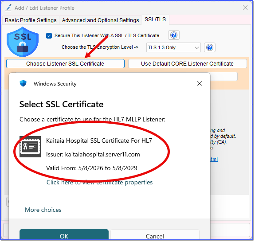
Task: Click the issuer kaitaiahospital.server11.com text
Action: tap(102, 154)
